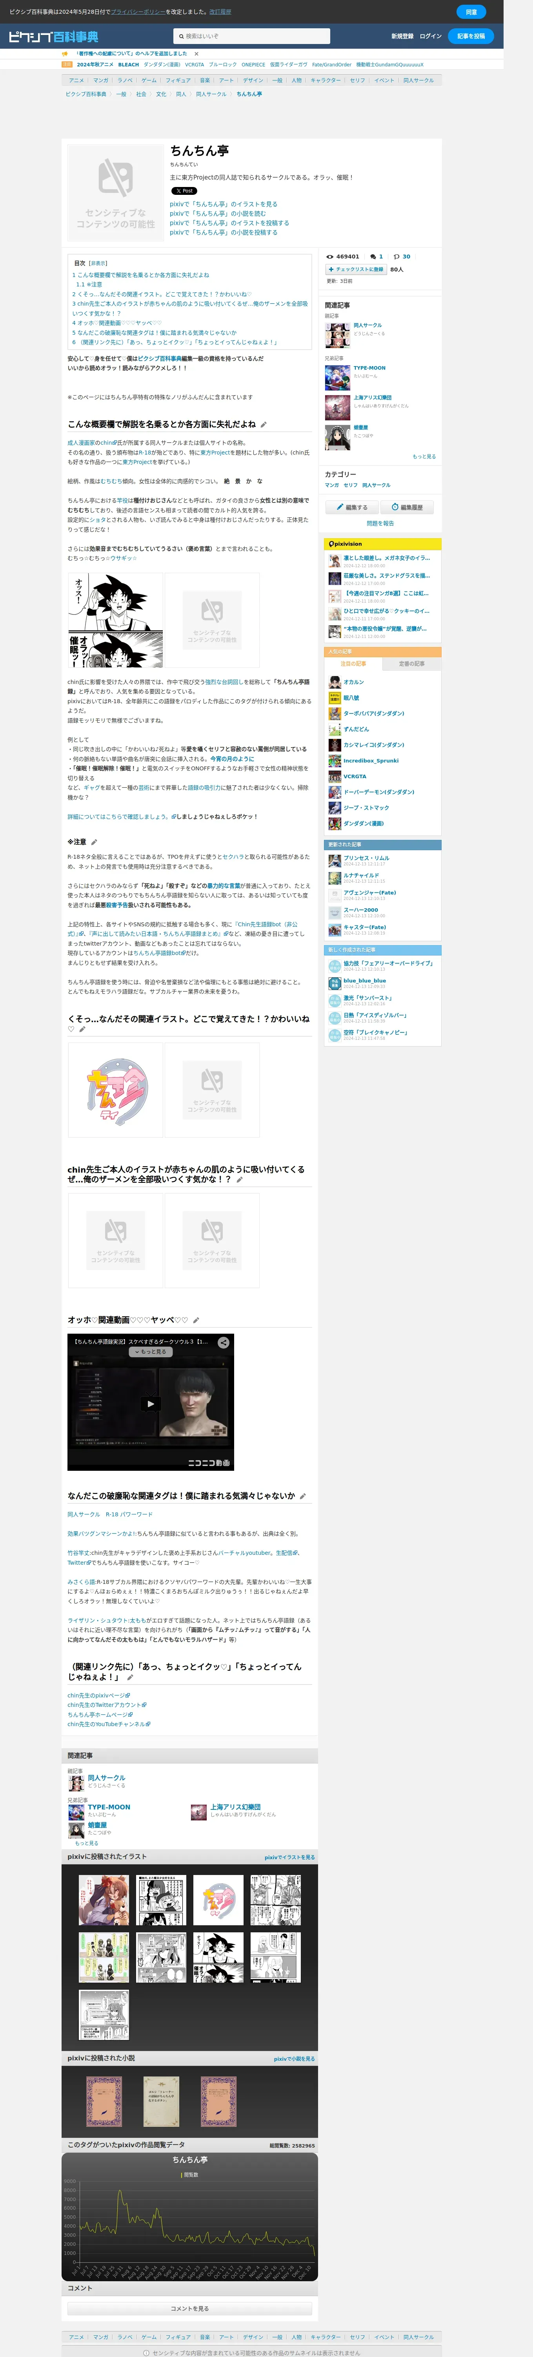This screenshot has width=533, height=2357.
Task: Click プライバシーポリシー link in top notice
Action: tap(137, 12)
